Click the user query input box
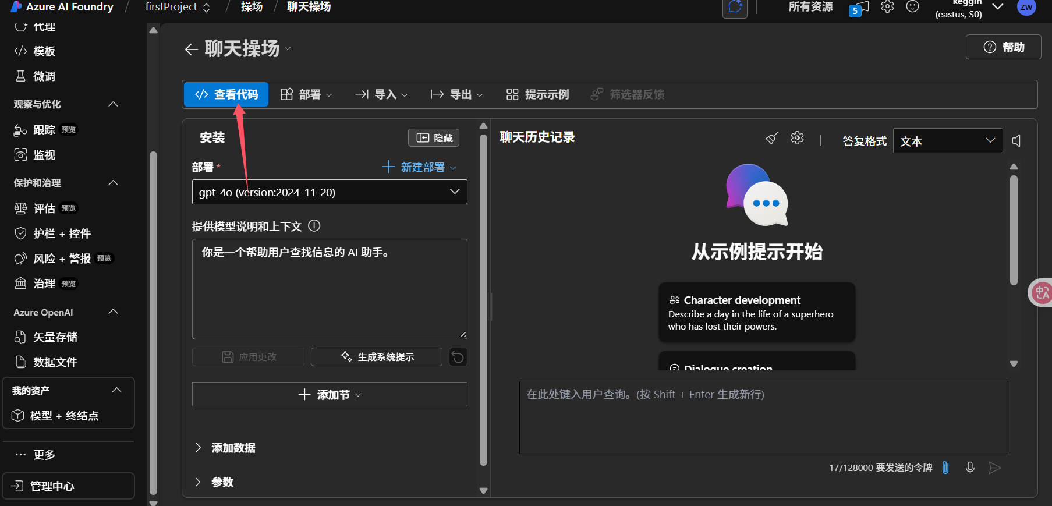This screenshot has height=506, width=1052. pyautogui.click(x=763, y=417)
